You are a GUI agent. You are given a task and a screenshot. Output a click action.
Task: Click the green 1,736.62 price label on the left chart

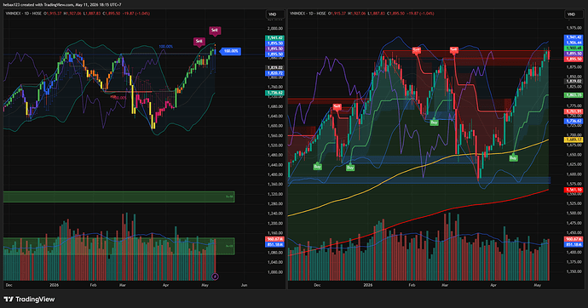tap(275, 93)
